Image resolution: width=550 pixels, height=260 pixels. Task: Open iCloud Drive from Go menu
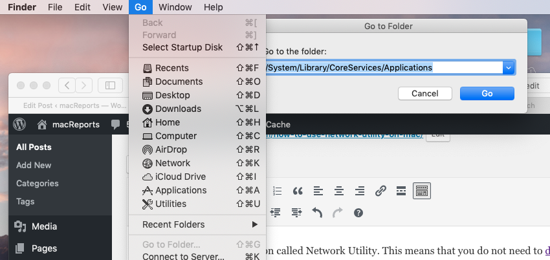tap(197, 177)
